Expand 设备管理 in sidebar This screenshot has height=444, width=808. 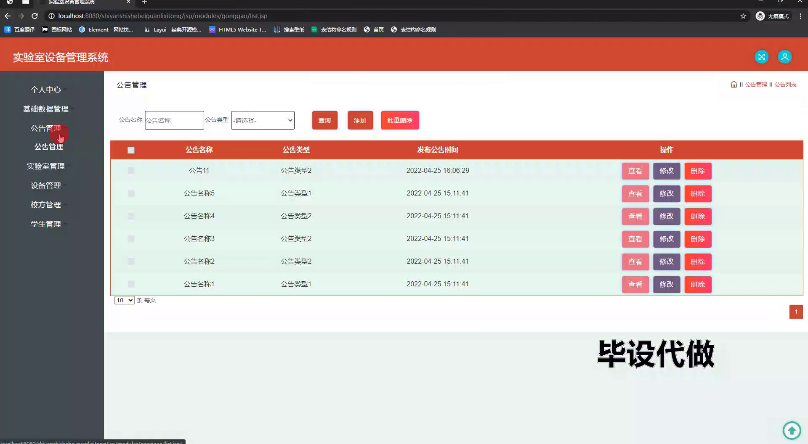pyautogui.click(x=46, y=185)
